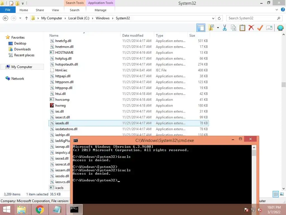286x215 pixels.
Task: Refresh the System32 folder view
Action: click(219, 18)
